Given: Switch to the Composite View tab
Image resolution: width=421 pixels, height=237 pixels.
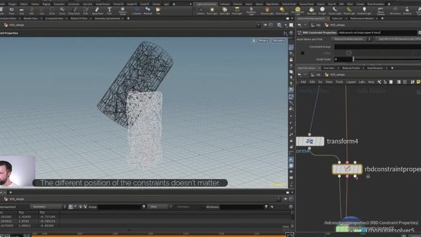Looking at the screenshot, I should point(54,18).
